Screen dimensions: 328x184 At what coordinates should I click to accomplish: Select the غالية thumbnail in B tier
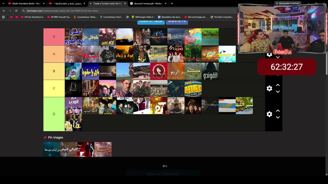pos(193,71)
